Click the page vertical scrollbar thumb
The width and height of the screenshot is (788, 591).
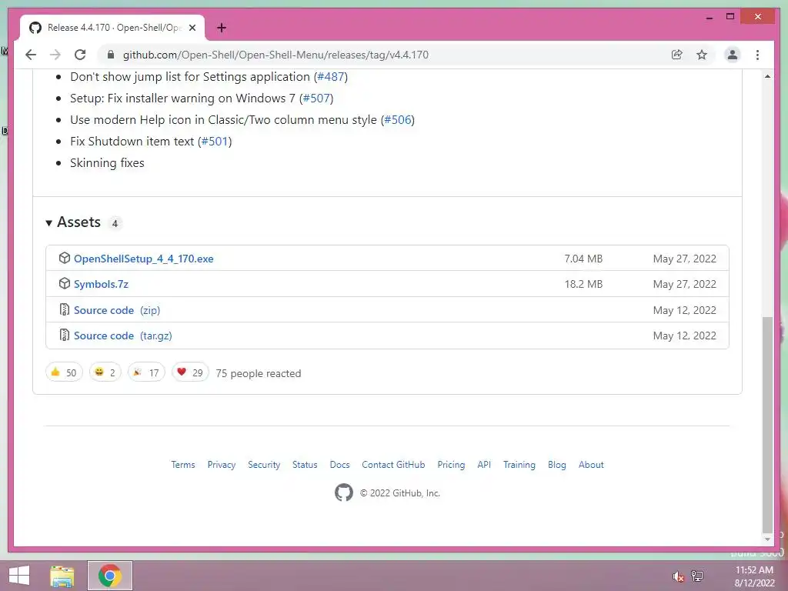coord(767,424)
